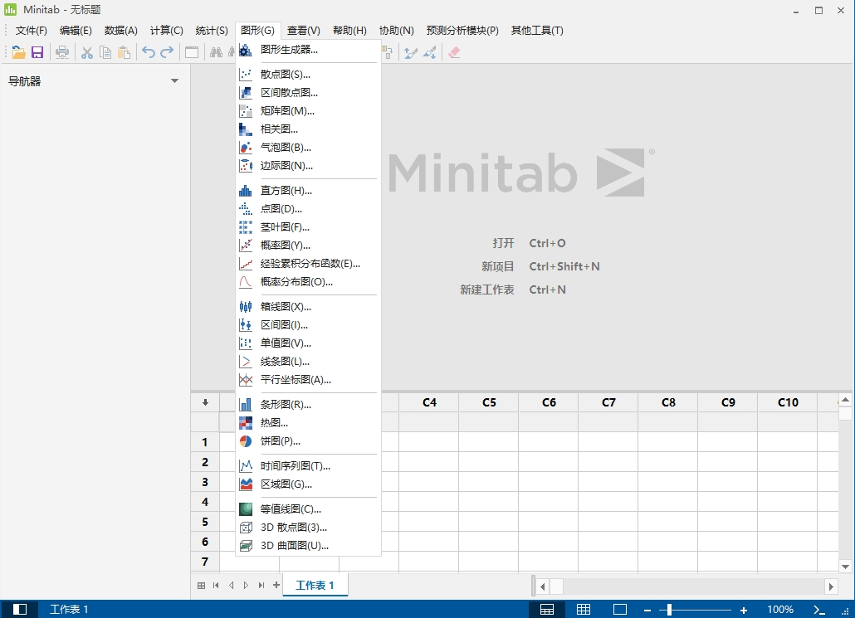Open the 预测分析模块(P) menu
Viewport: 855px width, 618px height.
462,31
